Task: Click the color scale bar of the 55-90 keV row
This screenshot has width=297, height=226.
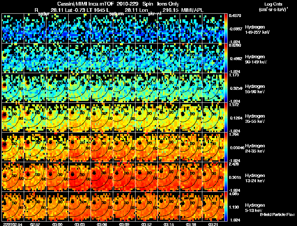Action: 226,88
